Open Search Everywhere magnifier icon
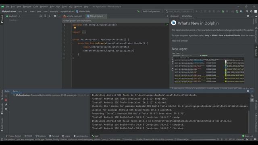This screenshot has width=258, height=145. tap(247, 11)
